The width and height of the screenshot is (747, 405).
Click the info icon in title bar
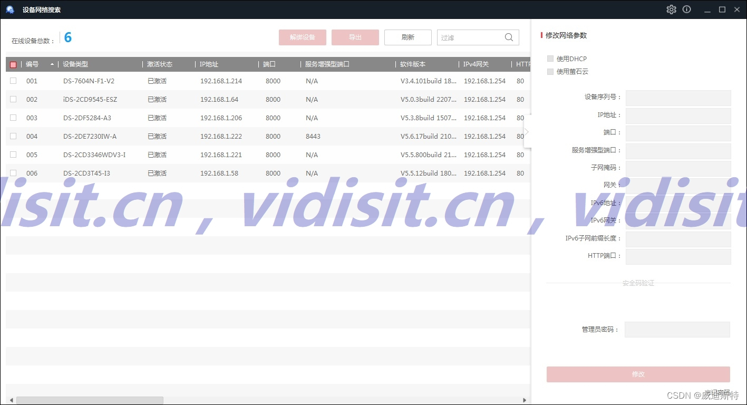click(686, 9)
